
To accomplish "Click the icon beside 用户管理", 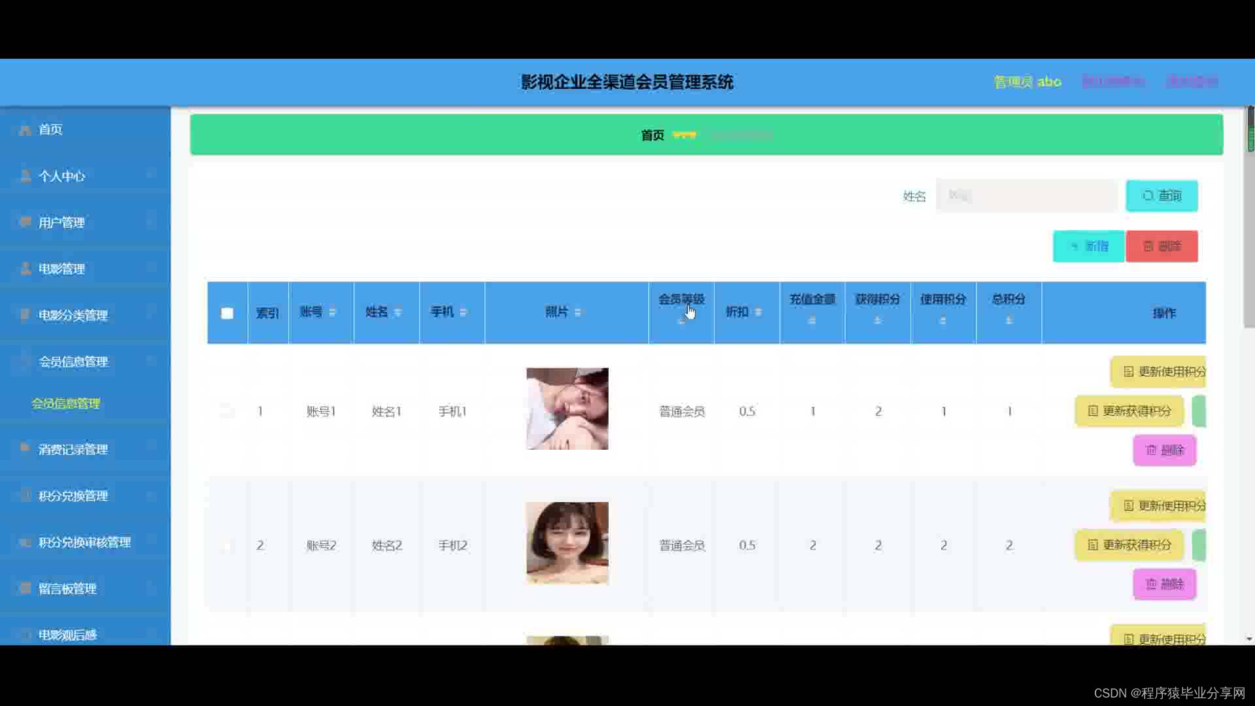I will click(x=25, y=222).
